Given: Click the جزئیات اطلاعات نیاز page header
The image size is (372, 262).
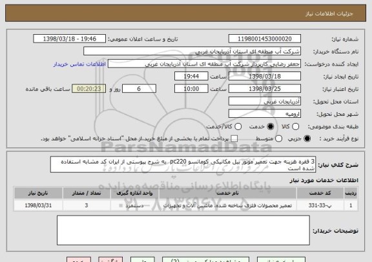Looking at the screenshot, I should pyautogui.click(x=329, y=14).
